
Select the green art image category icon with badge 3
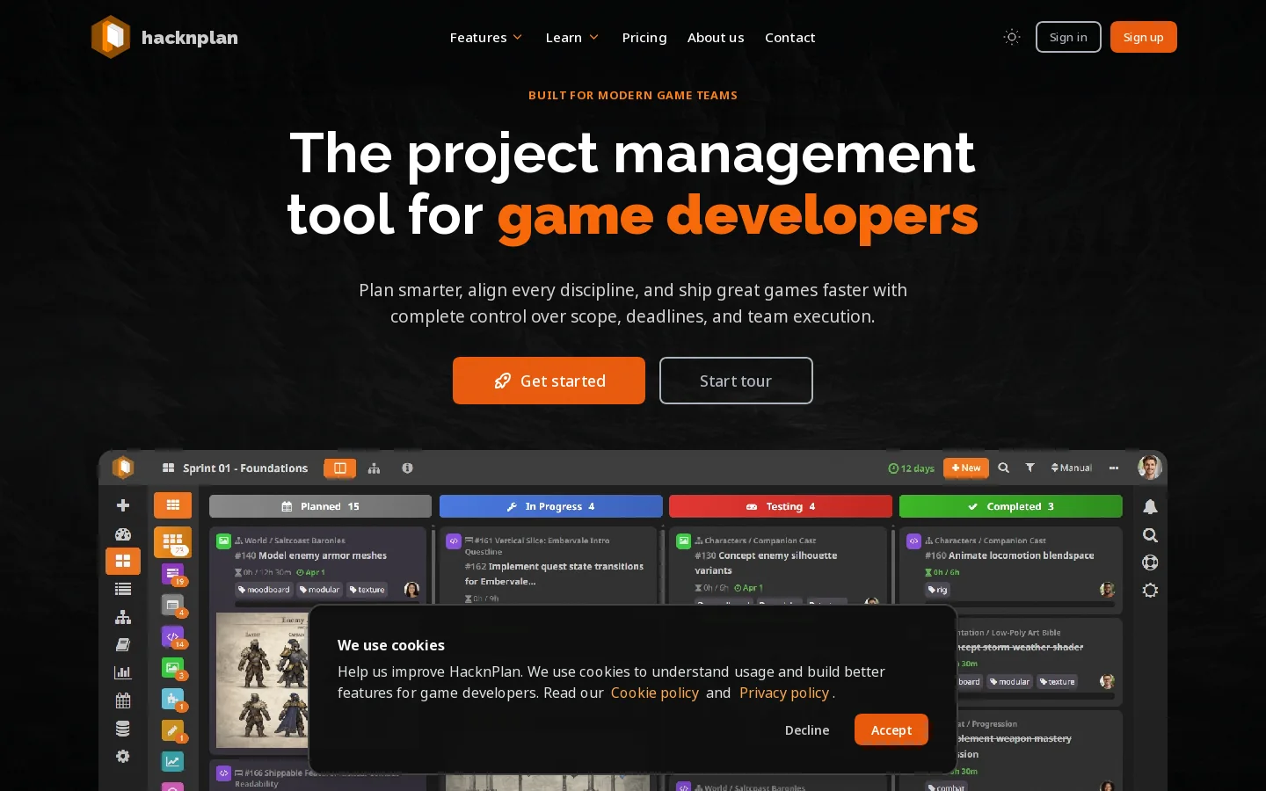tap(172, 668)
